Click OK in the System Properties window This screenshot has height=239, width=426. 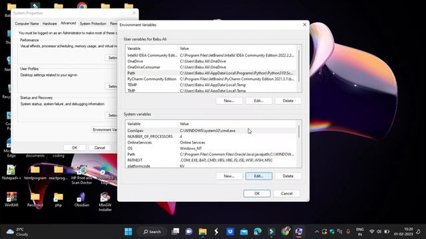[75, 147]
